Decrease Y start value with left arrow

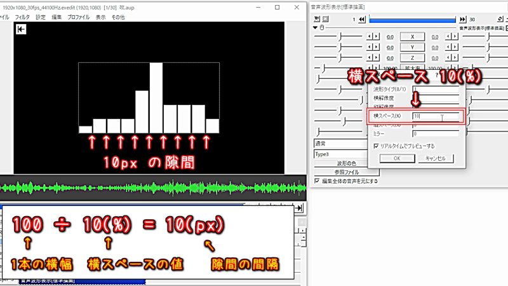(369, 47)
